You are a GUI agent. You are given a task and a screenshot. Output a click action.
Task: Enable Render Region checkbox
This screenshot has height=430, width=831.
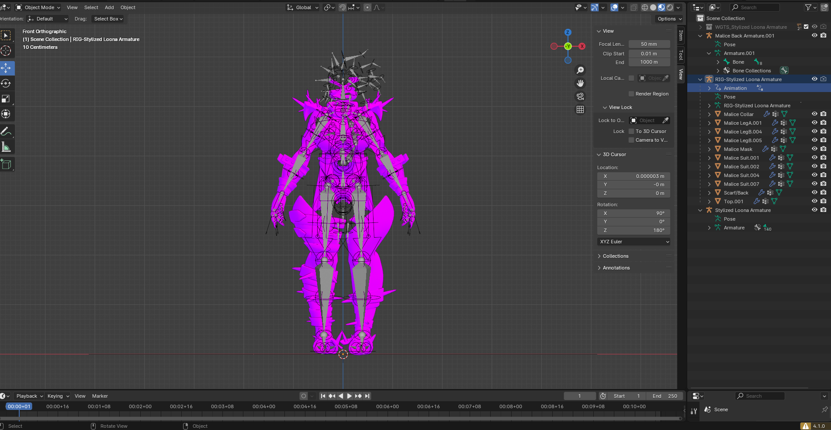pos(631,94)
